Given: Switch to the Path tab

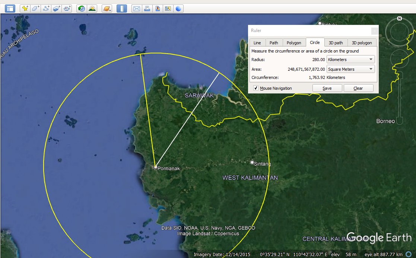Looking at the screenshot, I should click(x=274, y=43).
